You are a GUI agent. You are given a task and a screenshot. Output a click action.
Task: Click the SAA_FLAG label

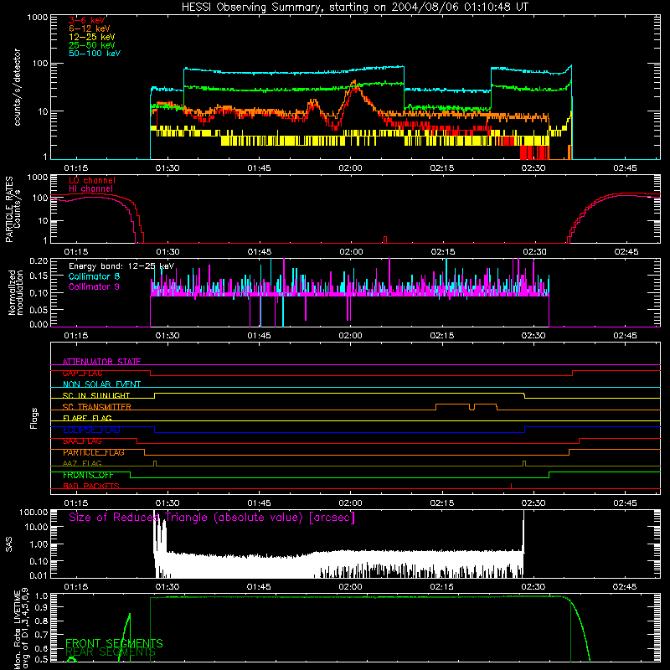click(x=82, y=441)
